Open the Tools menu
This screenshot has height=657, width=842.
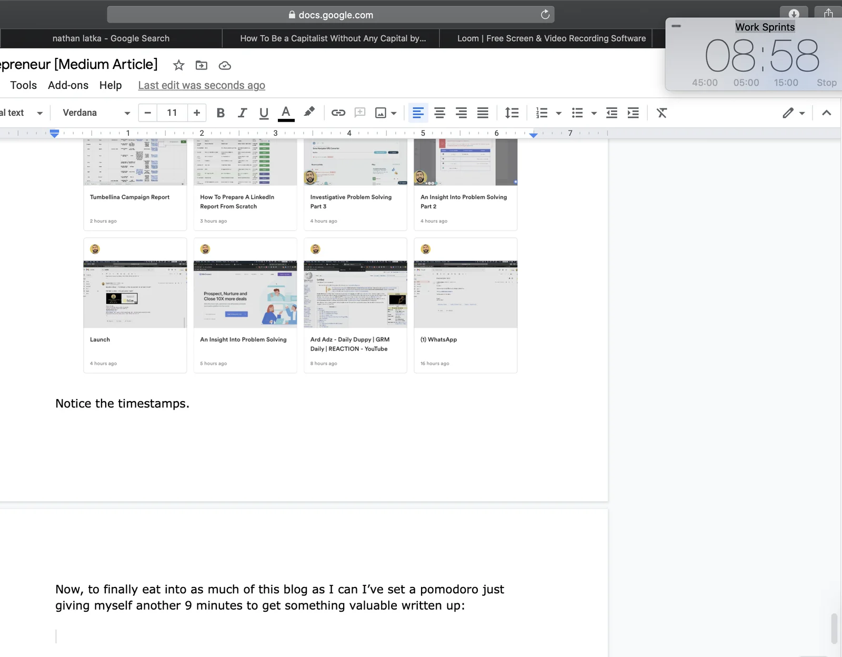coord(24,85)
